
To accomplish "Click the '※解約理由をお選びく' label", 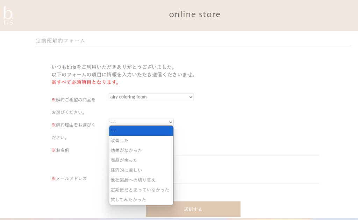I will pos(73,125).
